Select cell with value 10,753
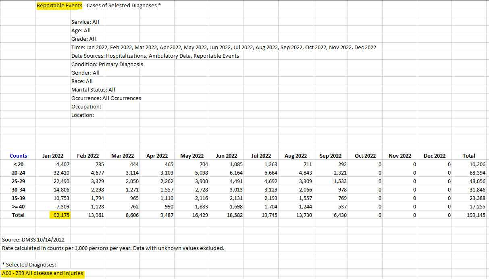The width and height of the screenshot is (489, 279). [61, 198]
